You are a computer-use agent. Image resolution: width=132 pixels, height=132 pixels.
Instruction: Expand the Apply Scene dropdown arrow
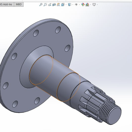pos(91,5)
